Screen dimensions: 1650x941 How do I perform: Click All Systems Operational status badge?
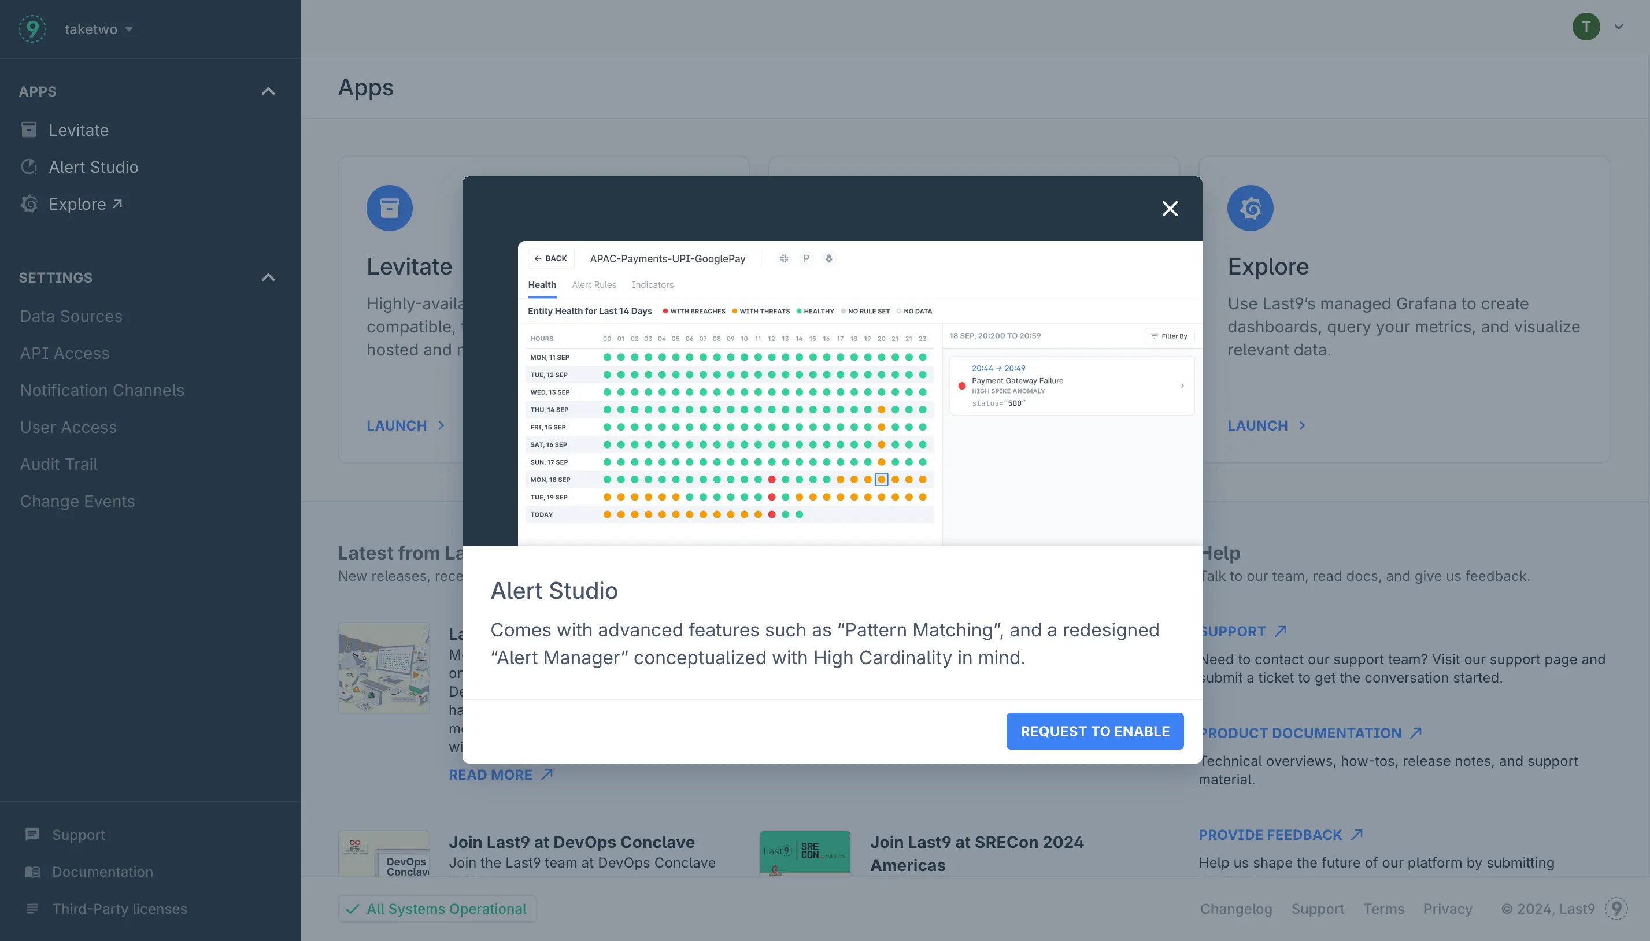[x=437, y=909]
